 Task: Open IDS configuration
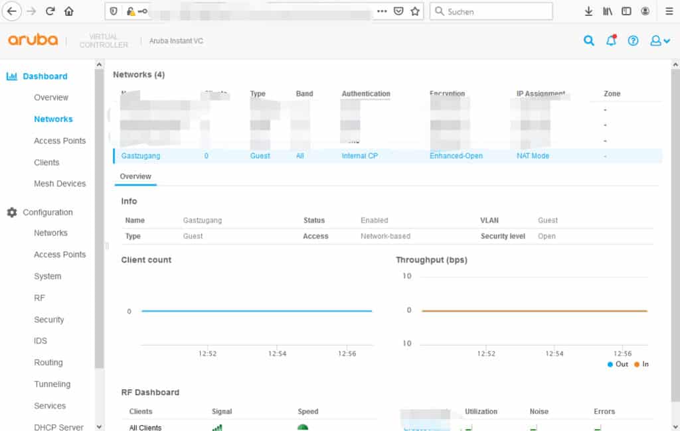tap(41, 341)
